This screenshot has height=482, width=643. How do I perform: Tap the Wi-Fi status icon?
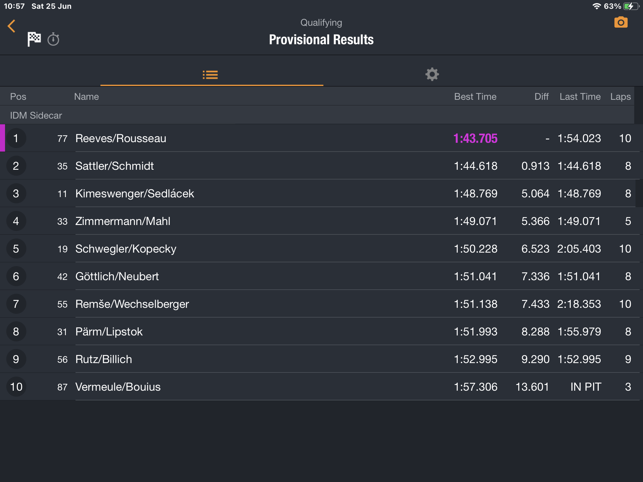(x=596, y=6)
